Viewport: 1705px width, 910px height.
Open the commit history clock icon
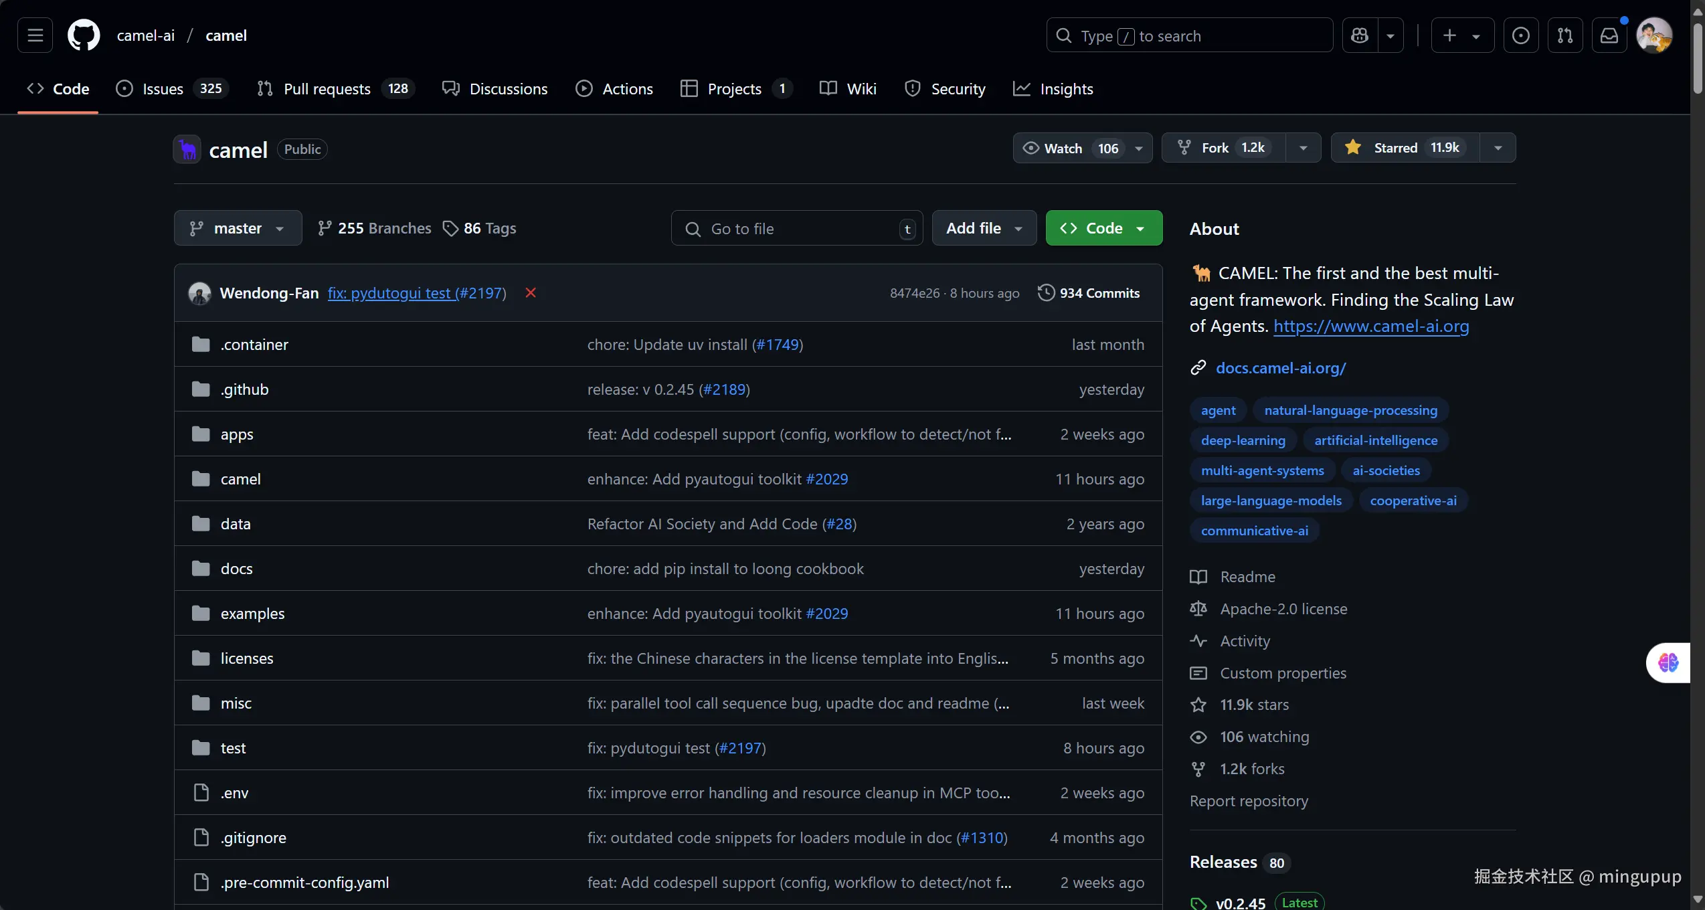click(1046, 293)
